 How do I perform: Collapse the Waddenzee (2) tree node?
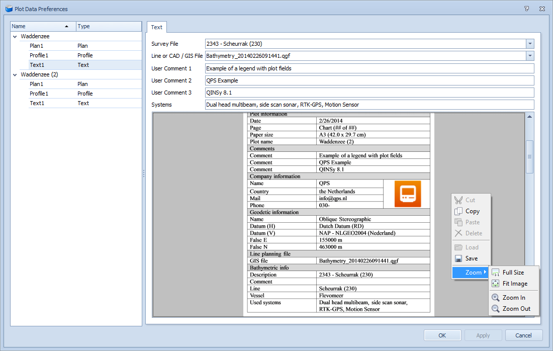pyautogui.click(x=15, y=75)
